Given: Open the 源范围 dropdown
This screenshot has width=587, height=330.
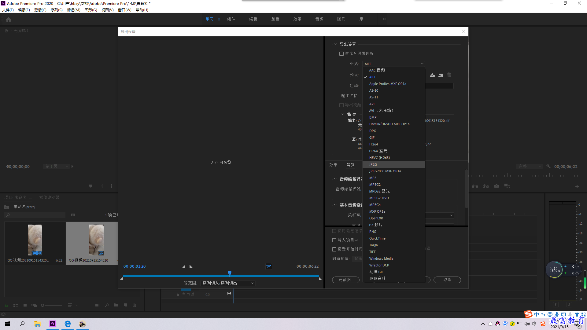Looking at the screenshot, I should pyautogui.click(x=228, y=283).
